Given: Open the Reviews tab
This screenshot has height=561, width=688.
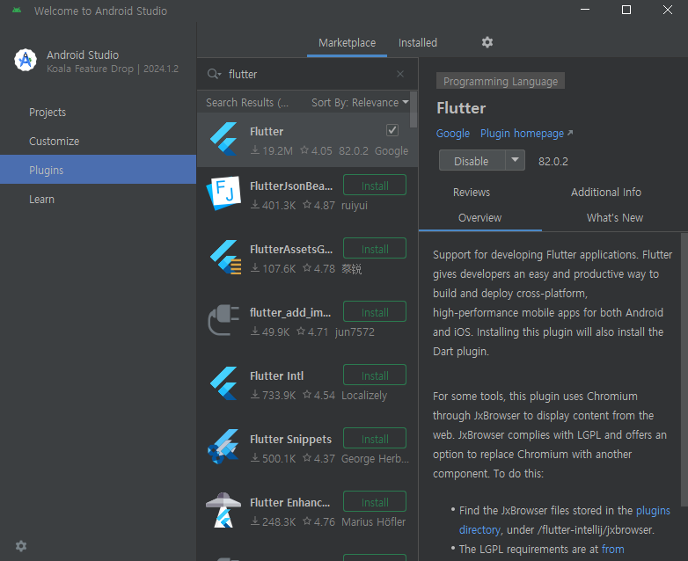Looking at the screenshot, I should point(472,192).
